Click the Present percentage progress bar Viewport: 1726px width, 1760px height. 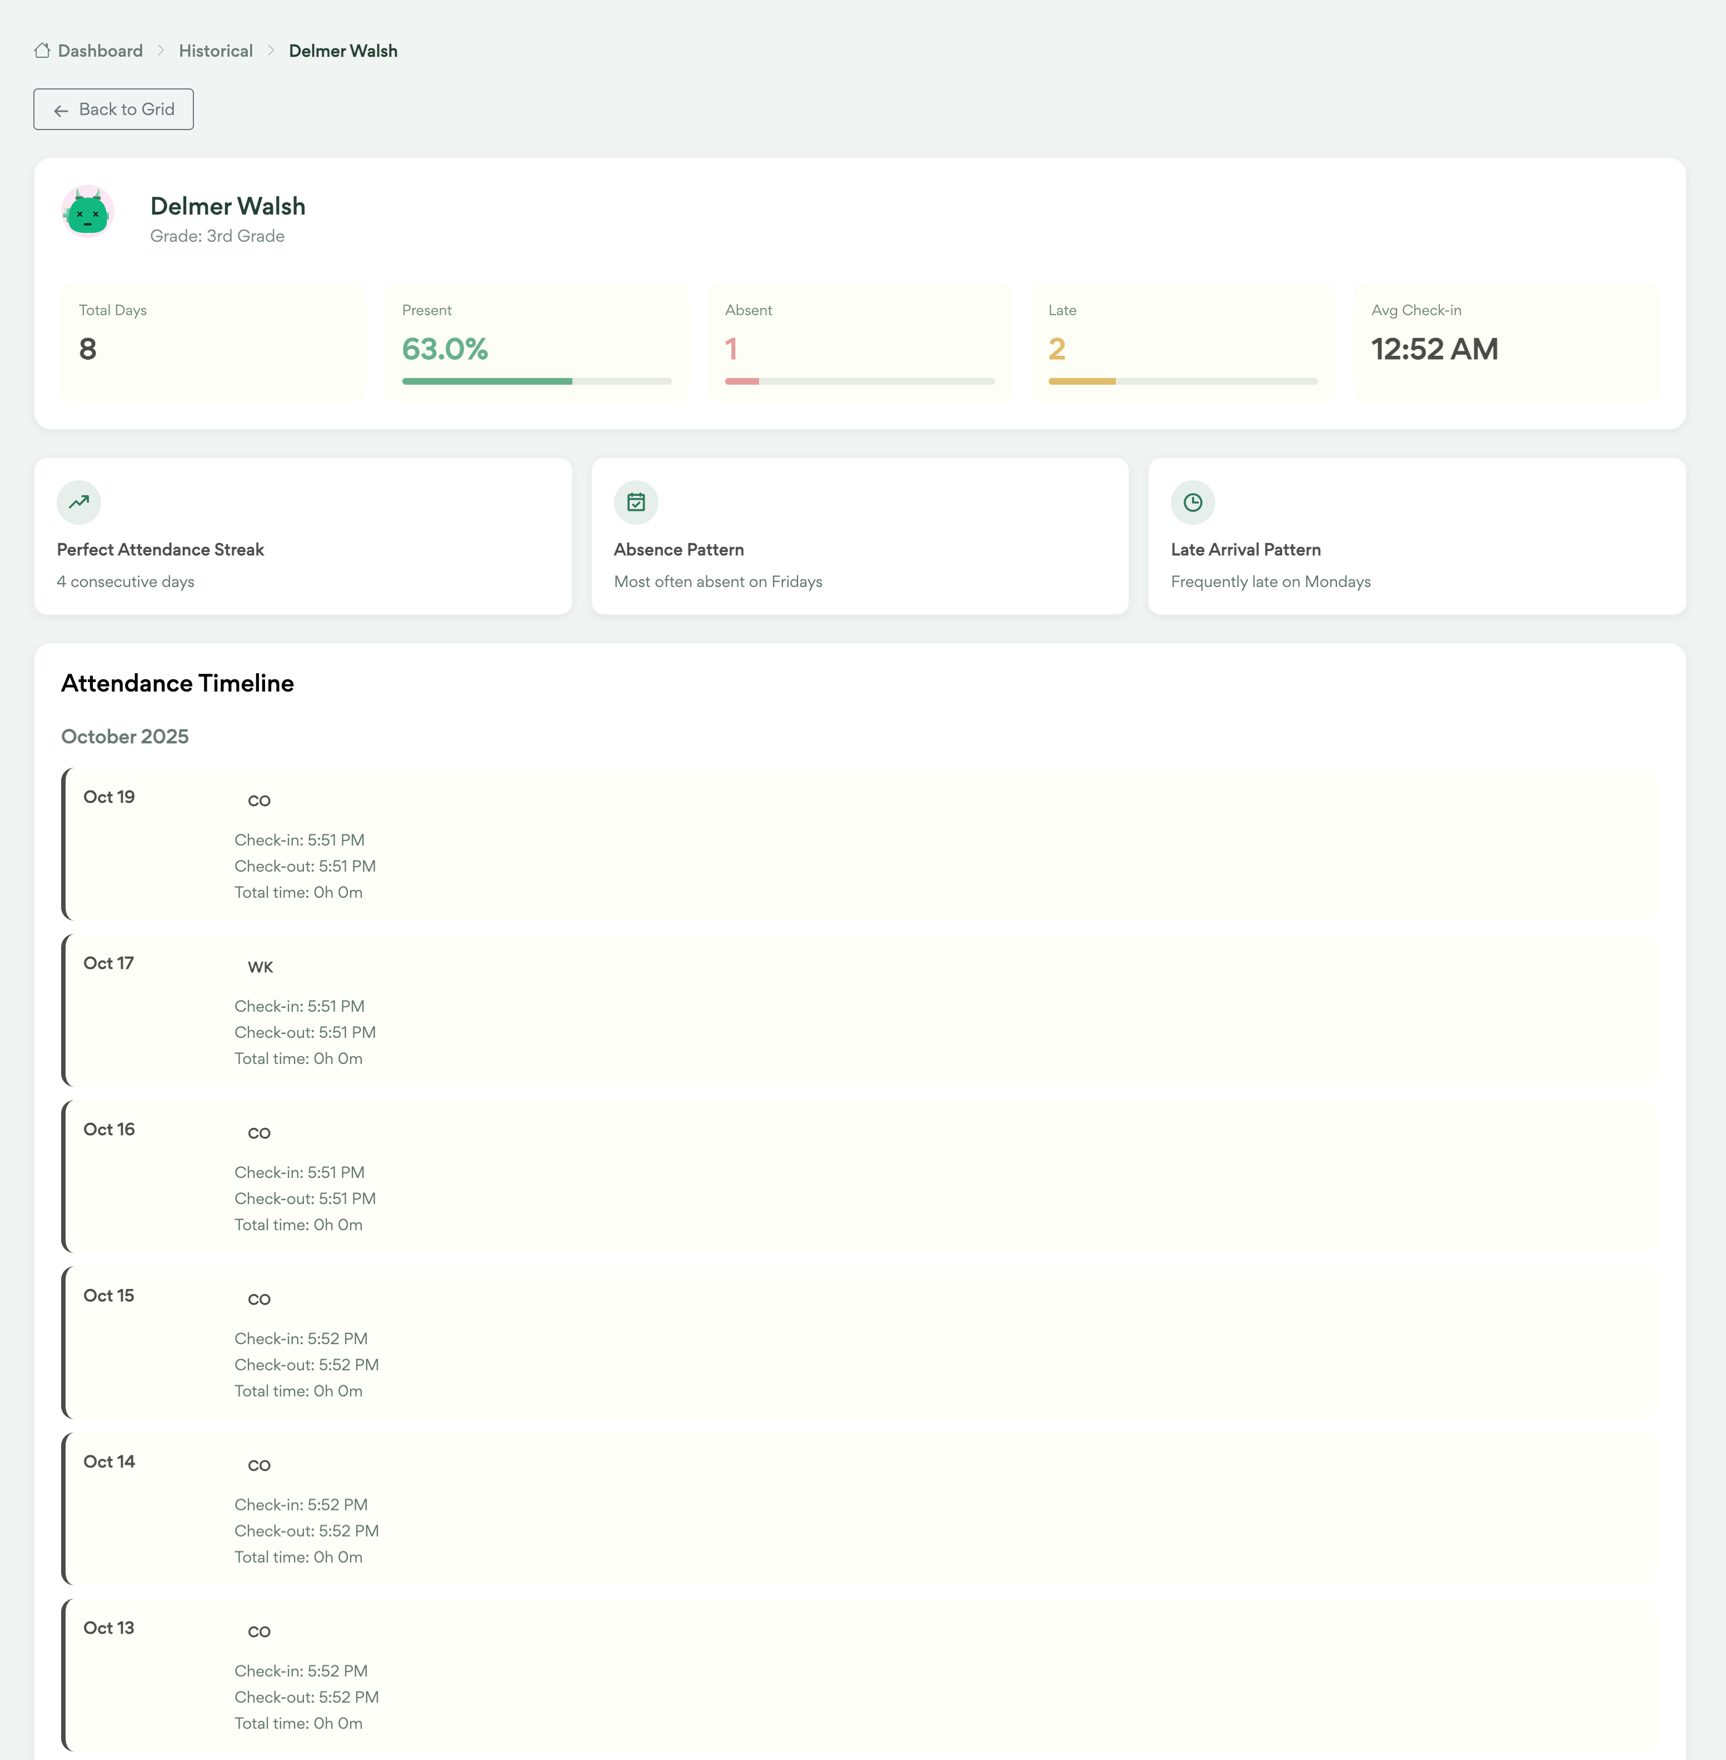(537, 382)
